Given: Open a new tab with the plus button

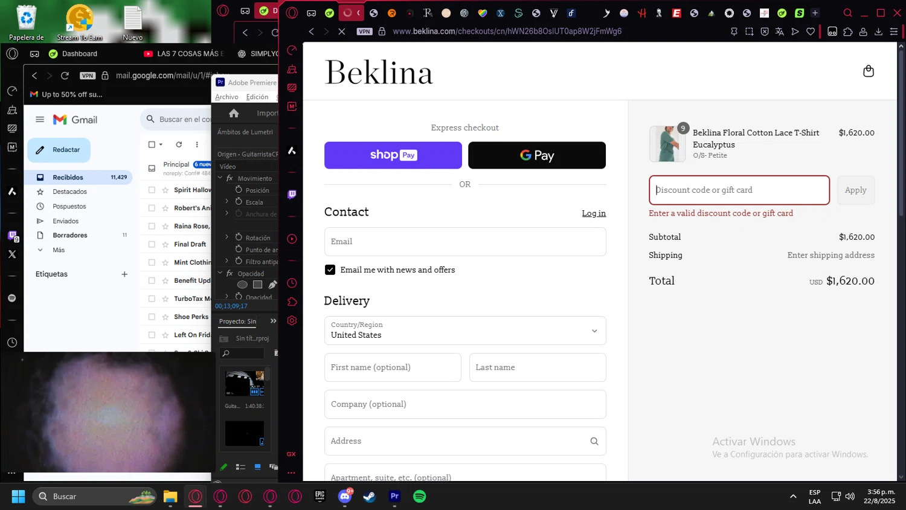Looking at the screenshot, I should pos(815,13).
